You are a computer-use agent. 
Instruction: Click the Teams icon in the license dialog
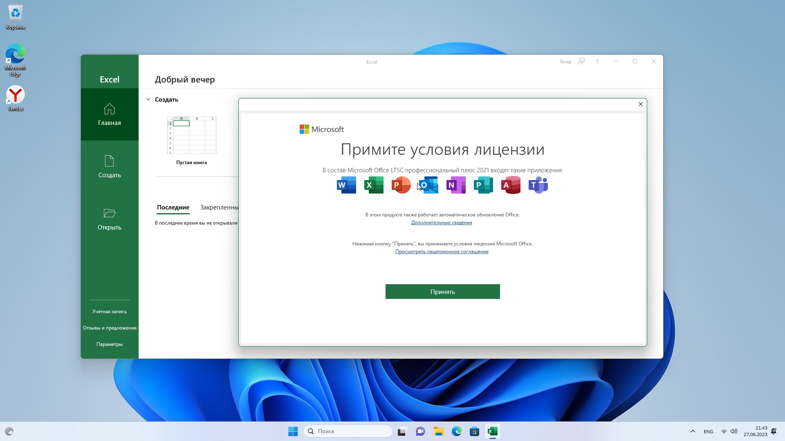tap(538, 185)
